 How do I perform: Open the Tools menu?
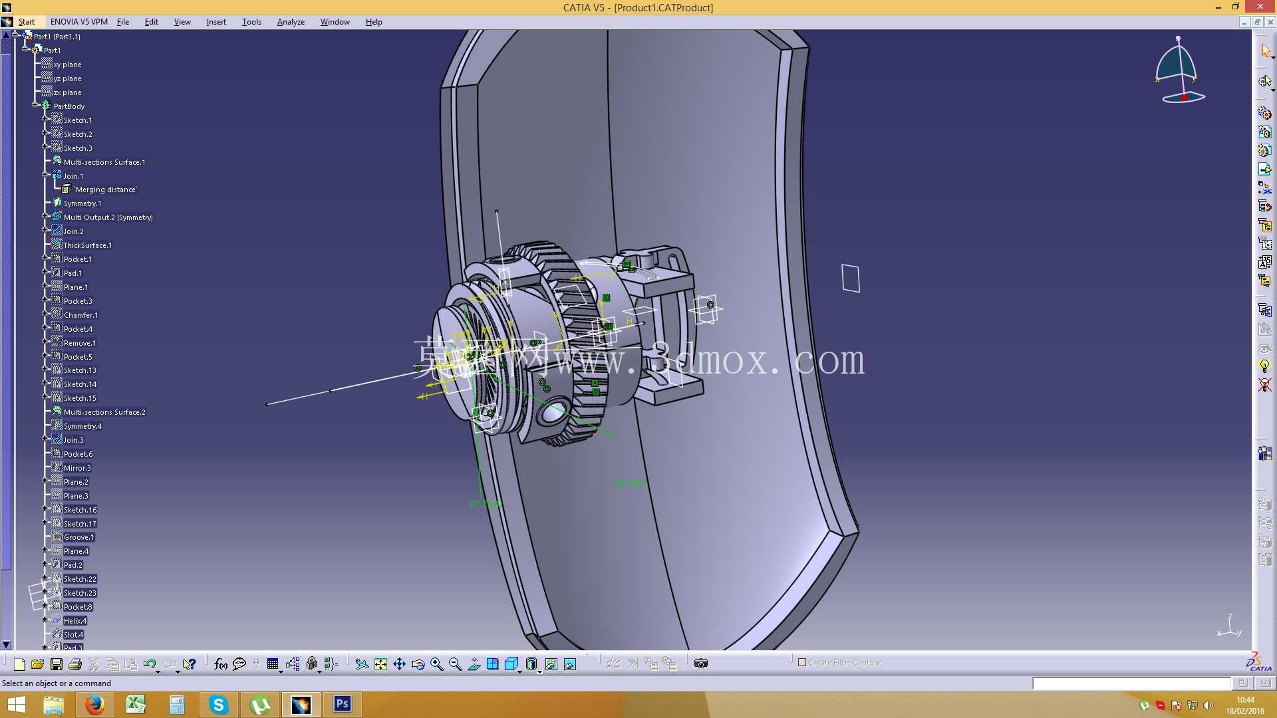(x=251, y=22)
